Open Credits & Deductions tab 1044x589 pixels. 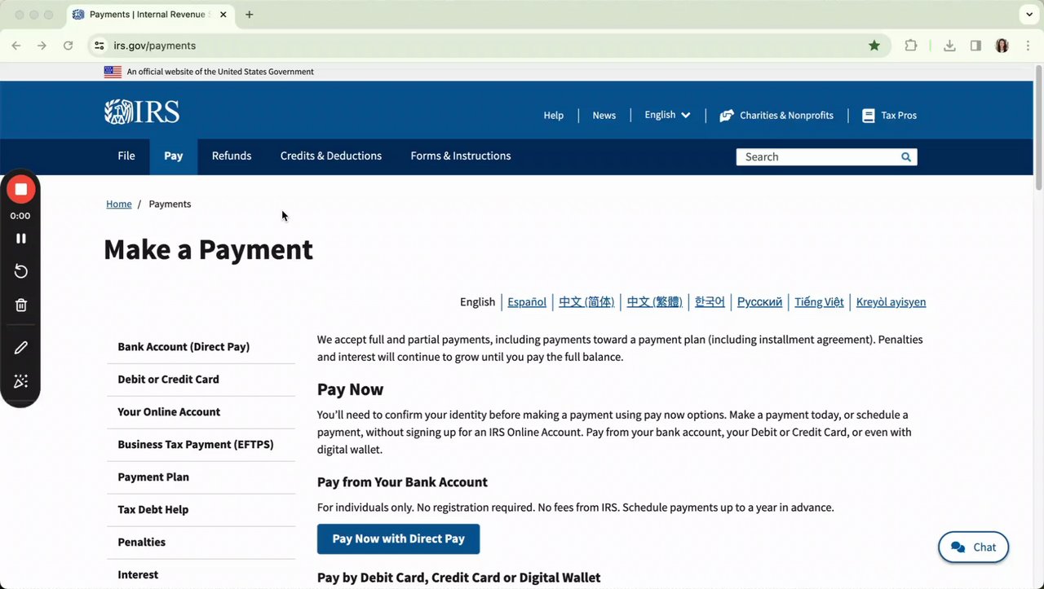pos(331,156)
